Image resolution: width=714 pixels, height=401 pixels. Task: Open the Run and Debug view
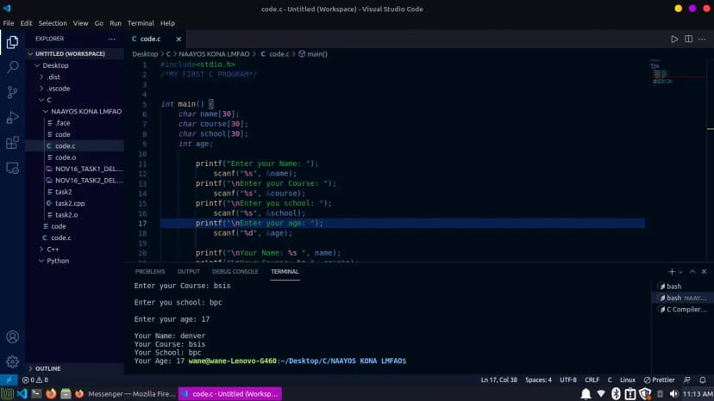click(13, 117)
